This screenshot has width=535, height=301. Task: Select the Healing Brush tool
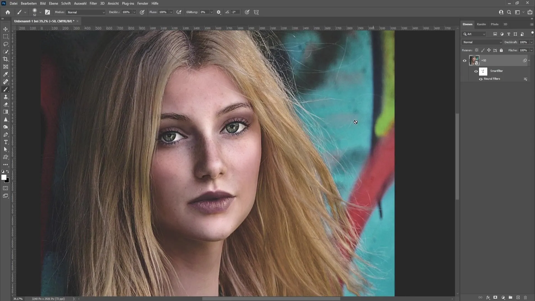click(x=6, y=82)
